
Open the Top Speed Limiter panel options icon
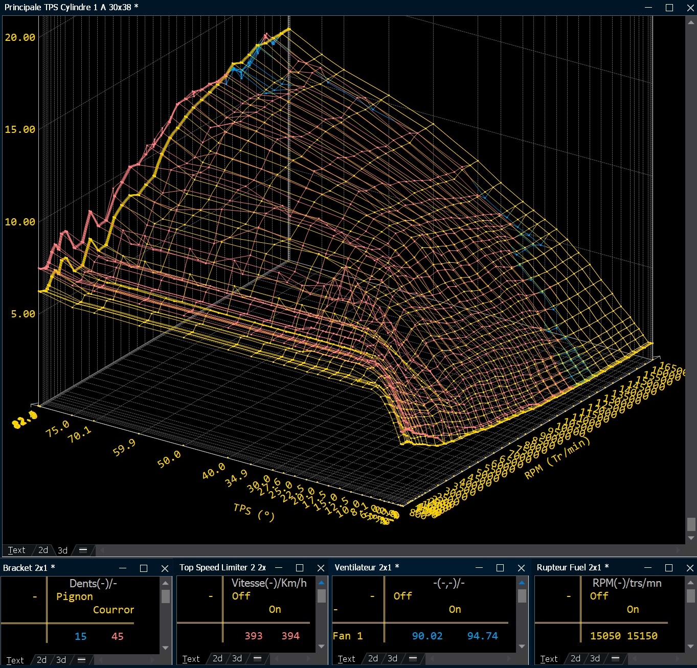[257, 659]
